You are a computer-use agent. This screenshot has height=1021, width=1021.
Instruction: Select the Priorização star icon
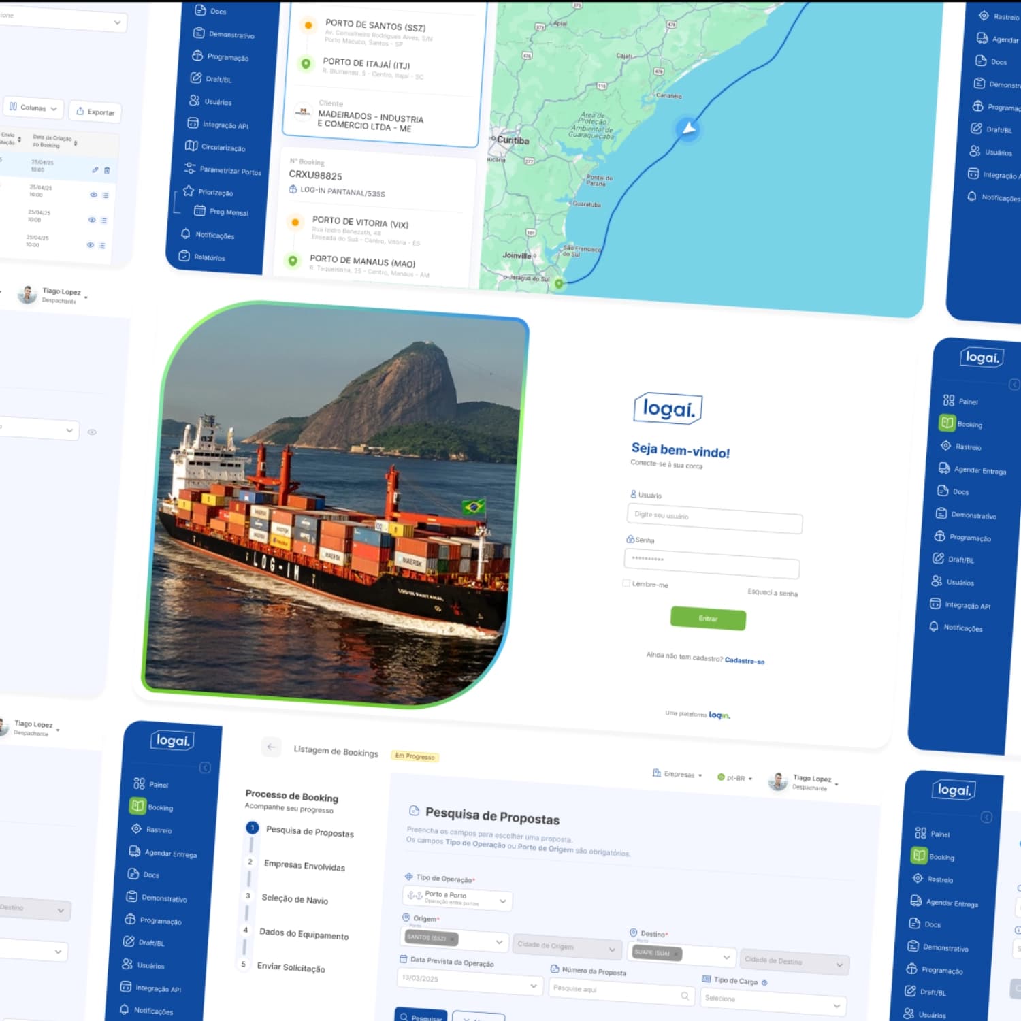(x=189, y=191)
